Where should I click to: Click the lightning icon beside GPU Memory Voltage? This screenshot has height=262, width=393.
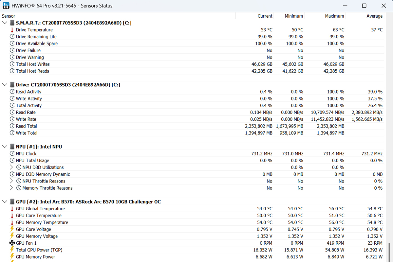[x=12, y=236]
